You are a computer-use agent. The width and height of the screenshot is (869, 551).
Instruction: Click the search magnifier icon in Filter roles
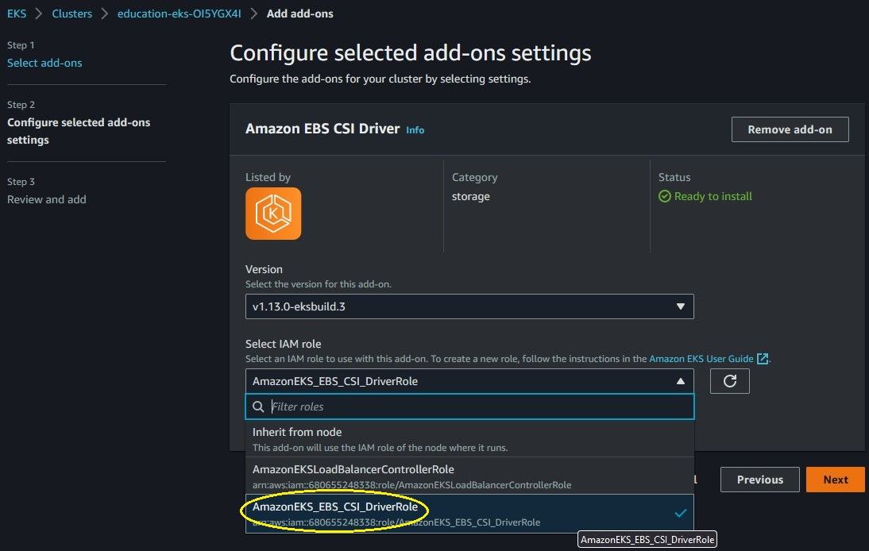[x=258, y=407]
